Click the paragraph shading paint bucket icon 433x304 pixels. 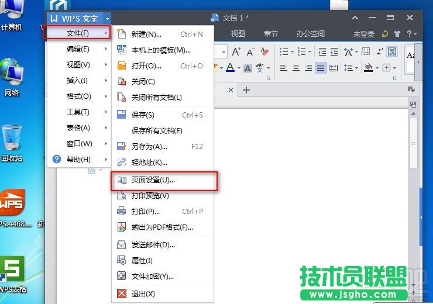(369, 68)
